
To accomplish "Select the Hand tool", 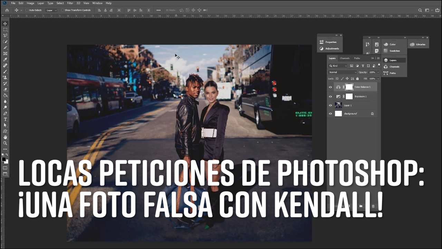I will 5,137.
